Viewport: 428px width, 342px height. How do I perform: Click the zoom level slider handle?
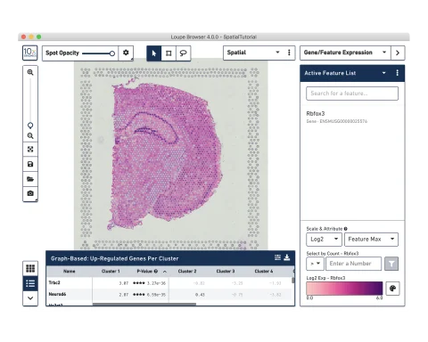tap(30, 126)
